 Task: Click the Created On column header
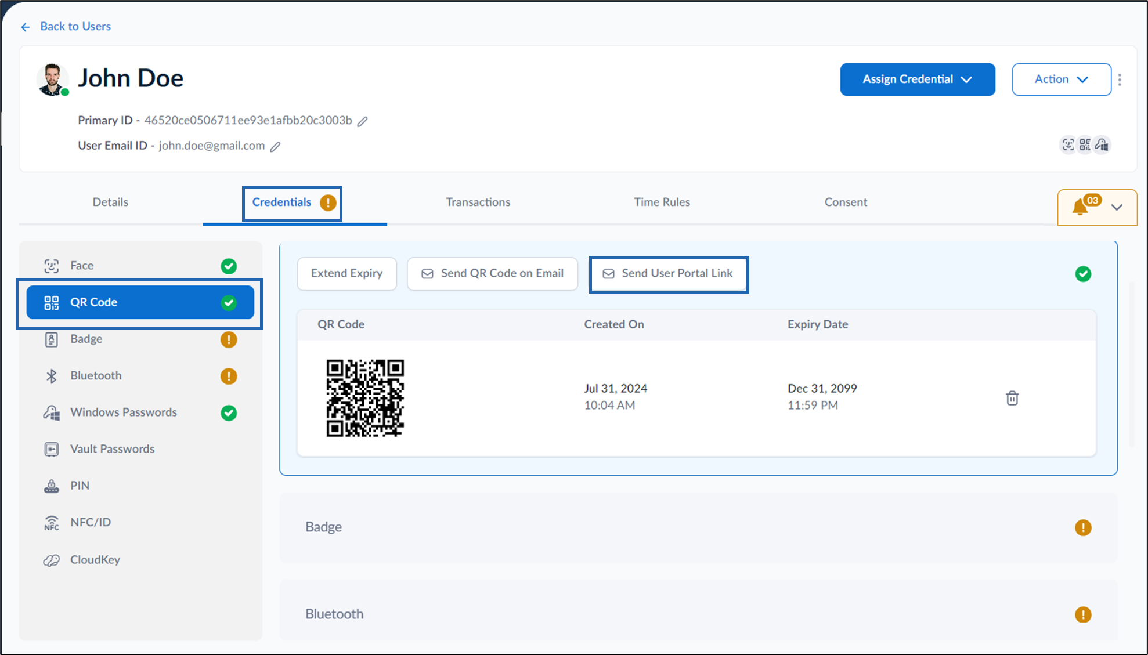(614, 324)
